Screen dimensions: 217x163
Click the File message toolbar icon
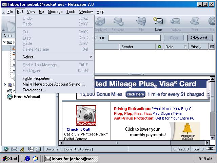(x=141, y=21)
